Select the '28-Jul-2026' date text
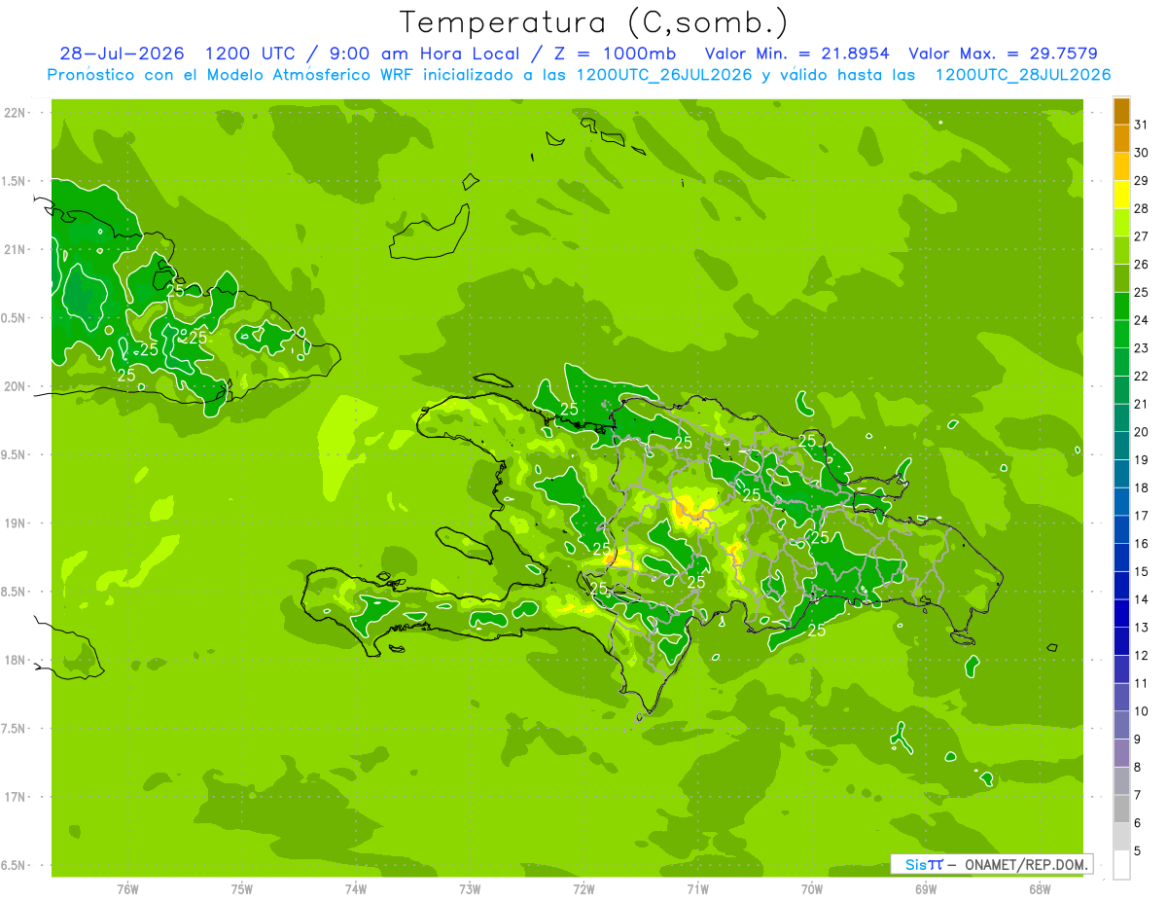 click(x=122, y=54)
